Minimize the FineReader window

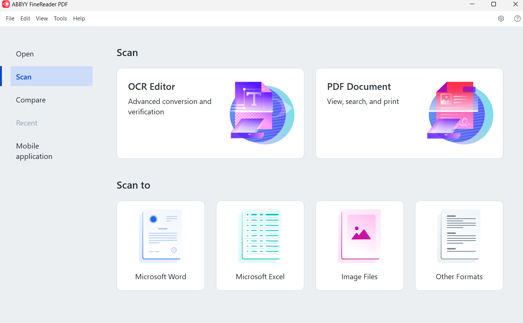coord(472,4)
